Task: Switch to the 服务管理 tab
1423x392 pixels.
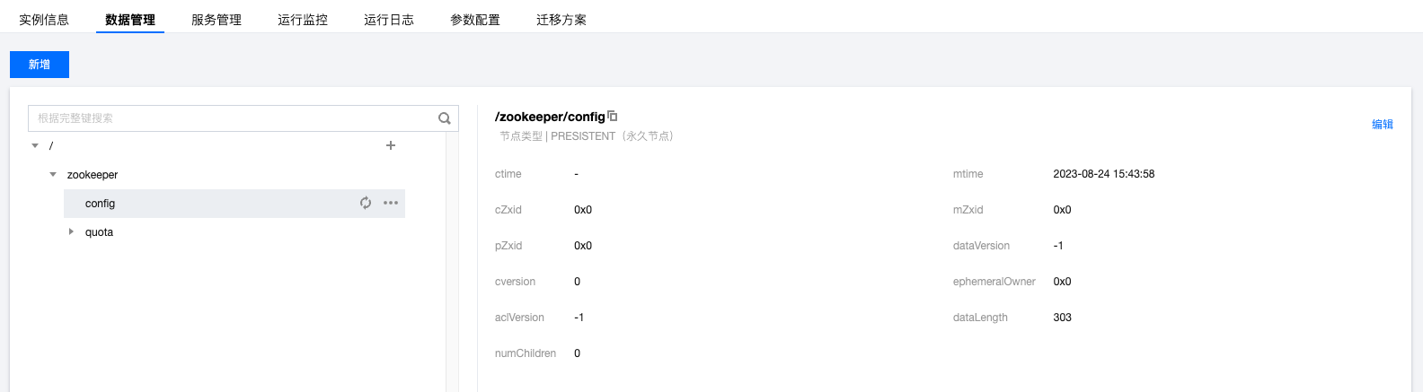Action: (x=217, y=19)
